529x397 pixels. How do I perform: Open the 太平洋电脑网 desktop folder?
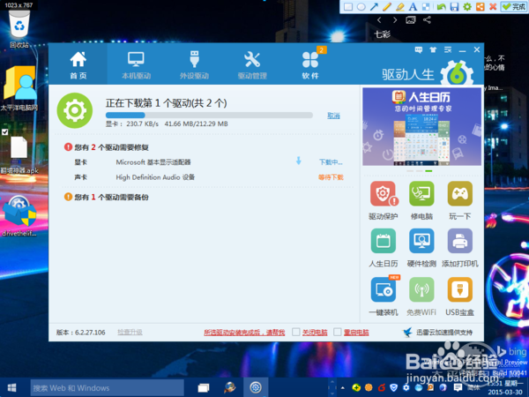pyautogui.click(x=19, y=88)
